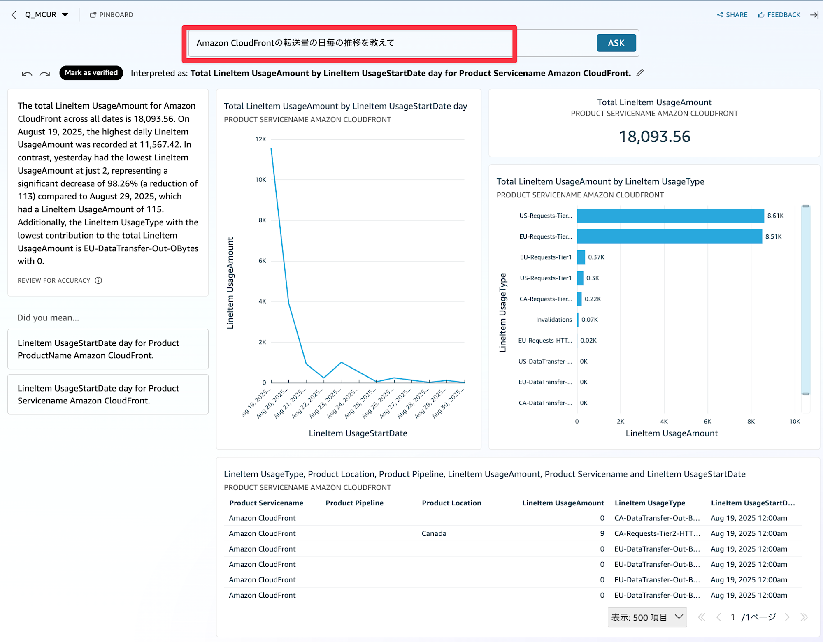The image size is (823, 642).
Task: Go to next page arrow
Action: pos(787,617)
